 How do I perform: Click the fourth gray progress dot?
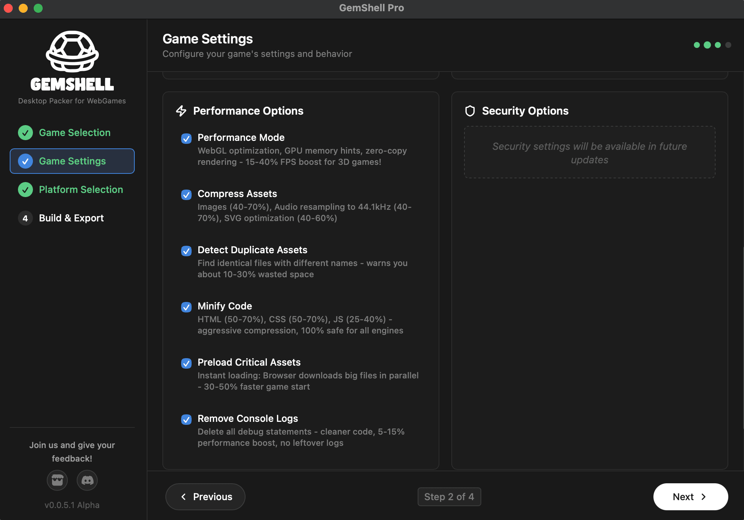(x=728, y=45)
